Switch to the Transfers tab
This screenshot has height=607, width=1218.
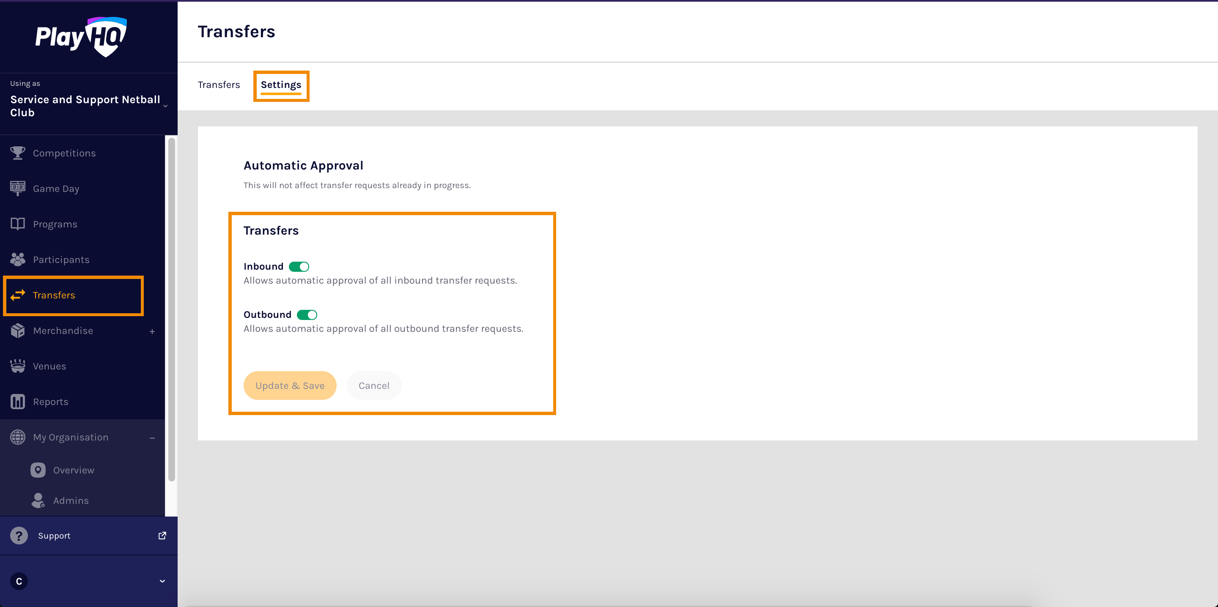[219, 85]
